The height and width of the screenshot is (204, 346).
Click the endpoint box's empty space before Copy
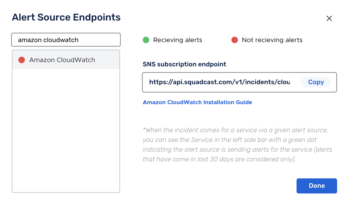295,82
